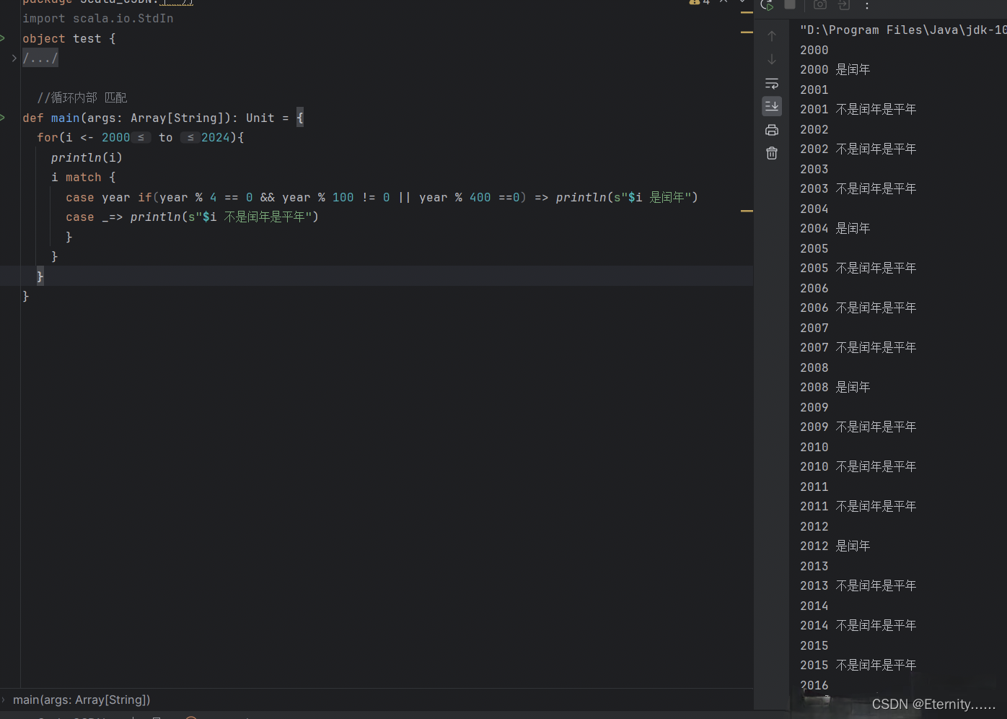The height and width of the screenshot is (719, 1007).
Task: Click the breadcrumb main(args: Array[String])
Action: click(82, 700)
